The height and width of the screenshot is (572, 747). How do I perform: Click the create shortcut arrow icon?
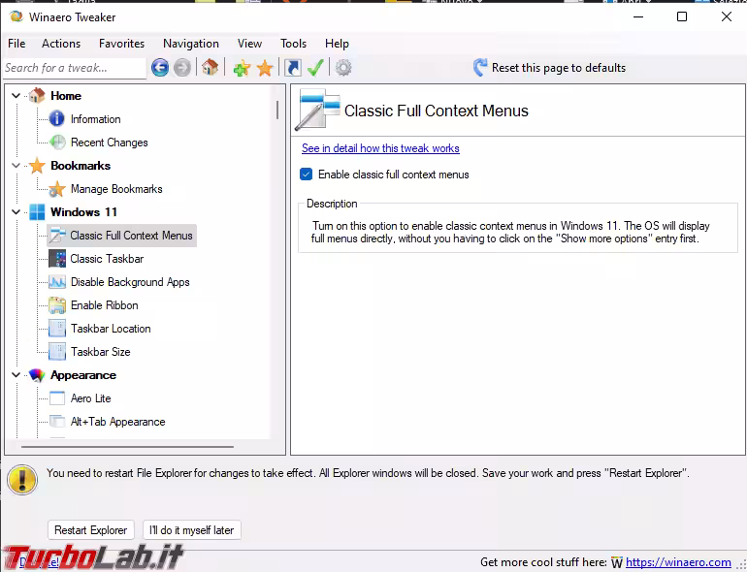[292, 68]
